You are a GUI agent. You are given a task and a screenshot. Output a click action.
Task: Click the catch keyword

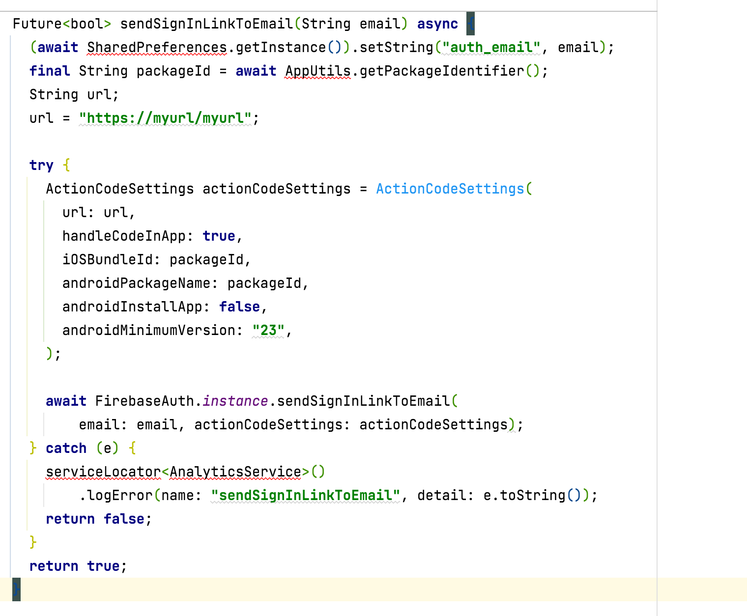pos(66,448)
